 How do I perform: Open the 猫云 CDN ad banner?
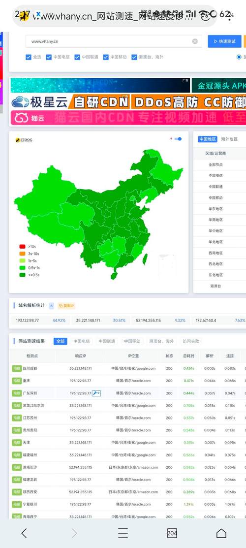(128, 118)
